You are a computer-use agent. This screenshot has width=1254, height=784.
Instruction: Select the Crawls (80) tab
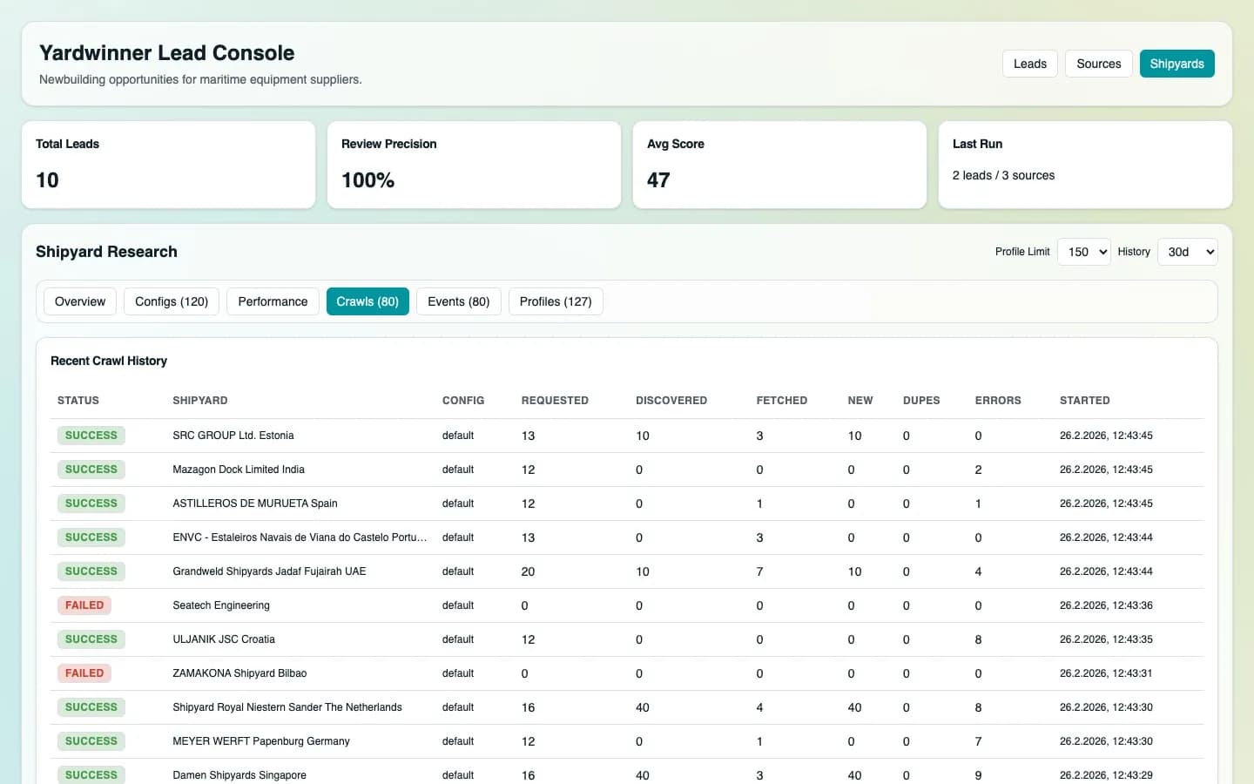(367, 301)
